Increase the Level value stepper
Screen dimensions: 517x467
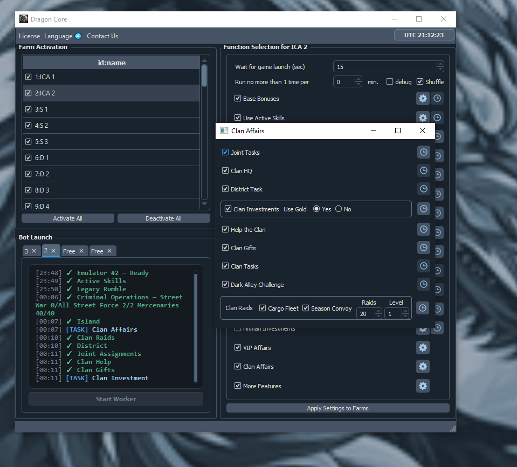[x=405, y=311]
